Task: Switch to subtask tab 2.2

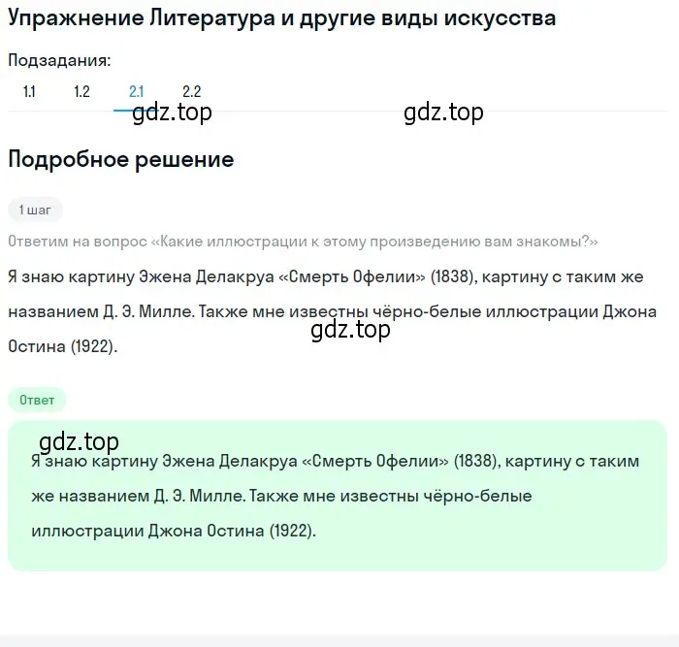Action: click(192, 92)
